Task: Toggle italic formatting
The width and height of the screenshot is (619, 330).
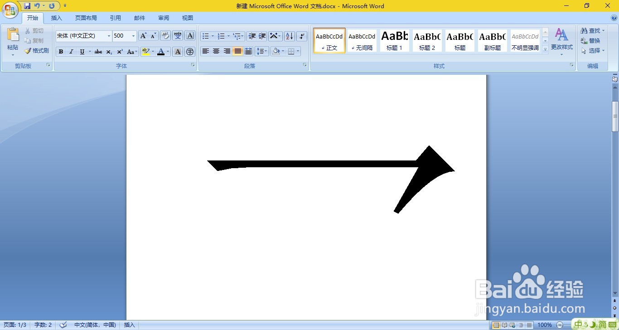Action: [x=71, y=52]
